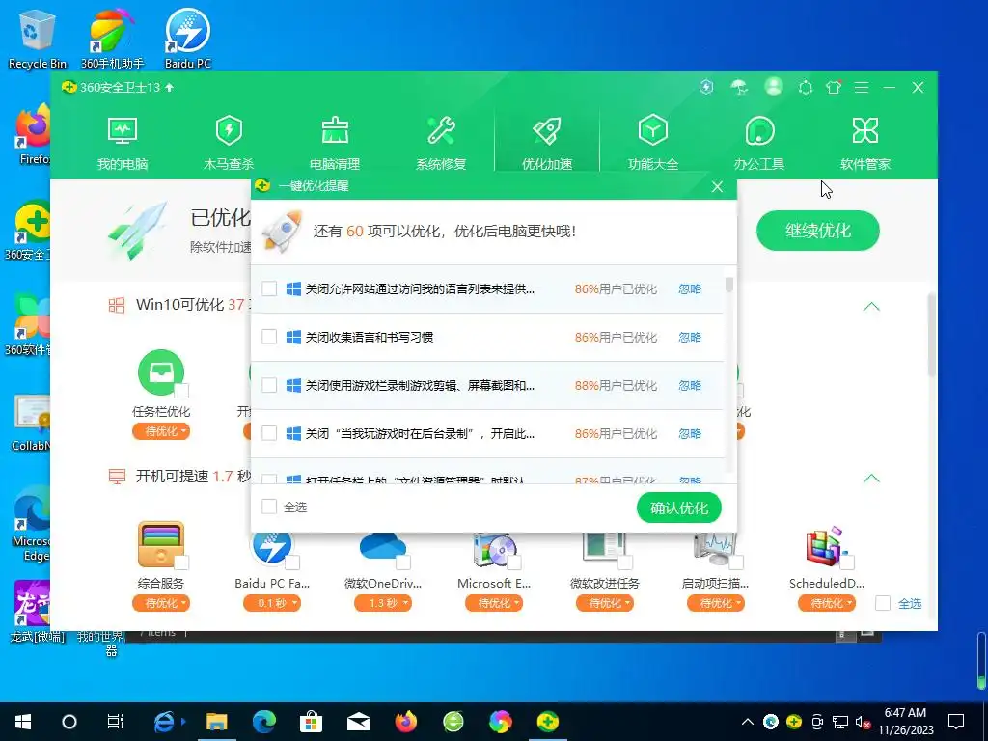This screenshot has width=988, height=741.
Task: Switch to 电脑清理 tab
Action: click(x=335, y=144)
